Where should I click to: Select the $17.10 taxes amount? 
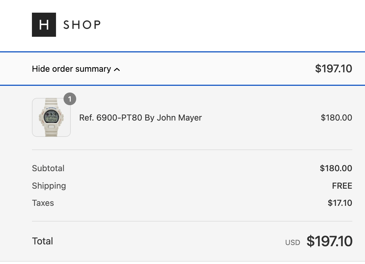(340, 203)
